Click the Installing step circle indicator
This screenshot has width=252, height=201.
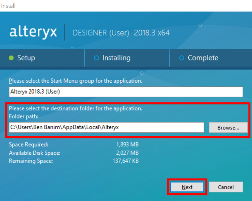click(96, 58)
